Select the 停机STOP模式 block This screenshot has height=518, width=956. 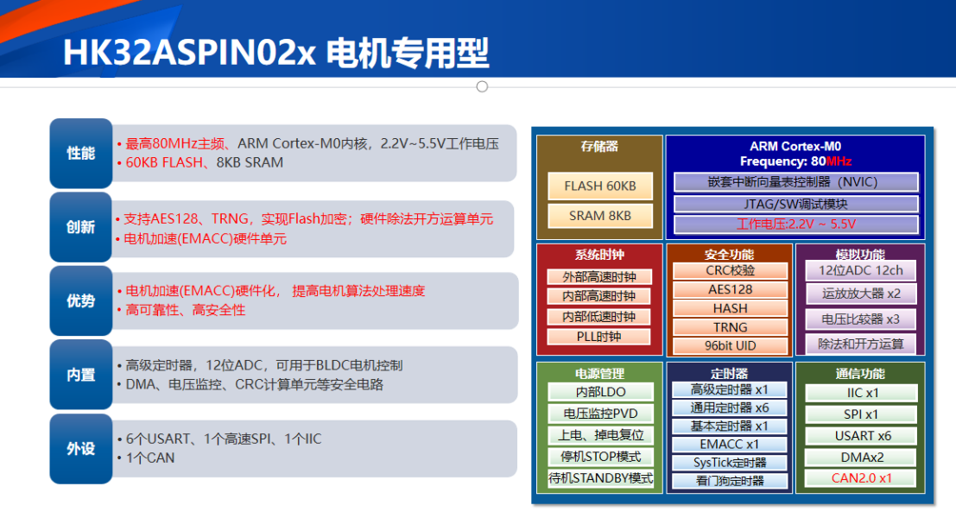tap(600, 457)
